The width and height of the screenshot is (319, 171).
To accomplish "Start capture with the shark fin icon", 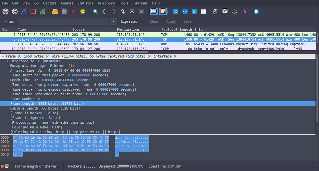I will 24,11.
